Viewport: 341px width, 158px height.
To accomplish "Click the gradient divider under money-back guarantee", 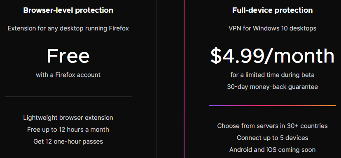I will click(x=273, y=106).
